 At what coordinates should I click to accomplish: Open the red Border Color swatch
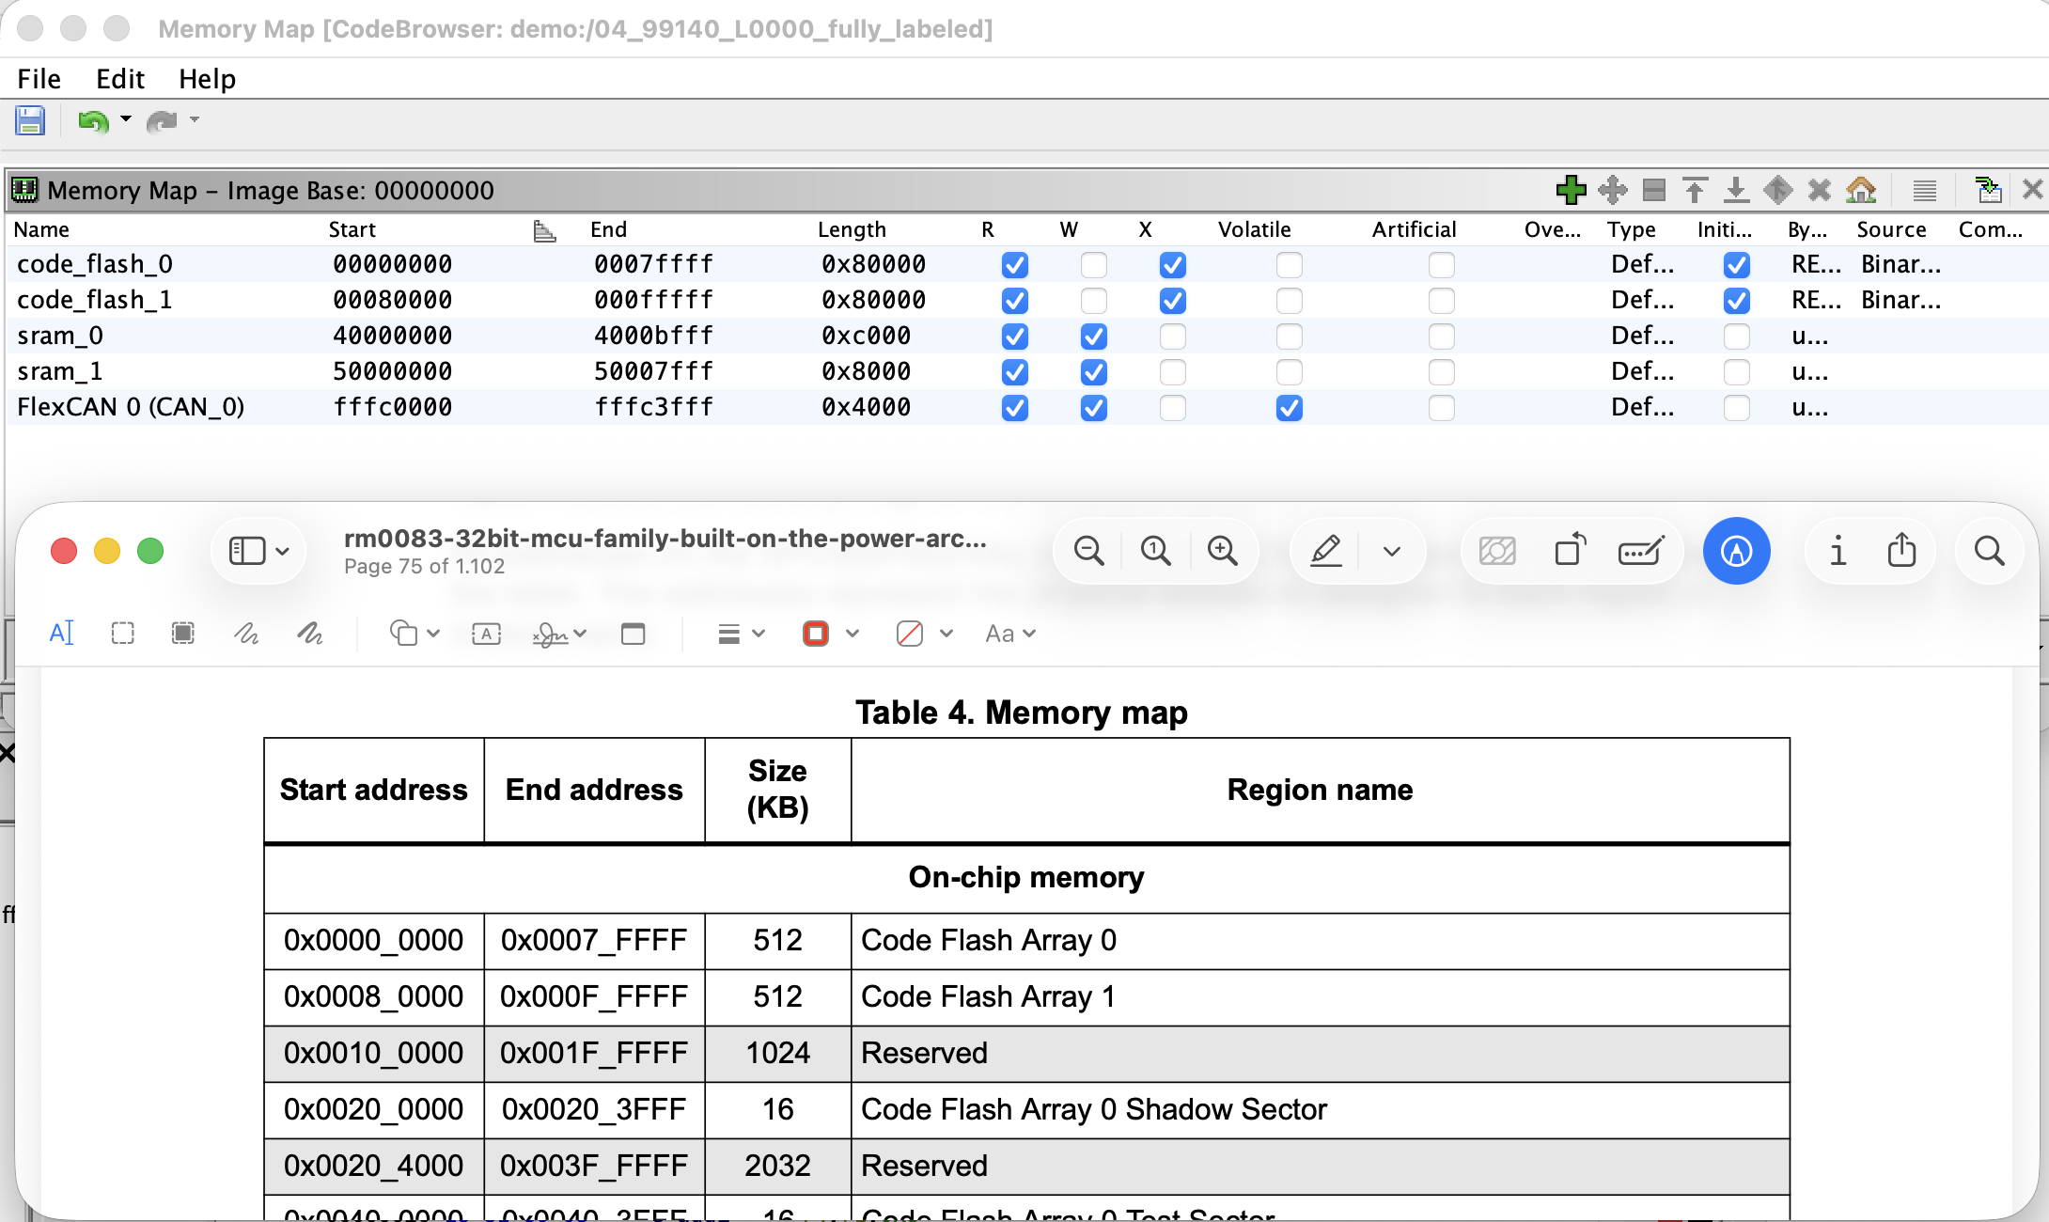point(816,634)
